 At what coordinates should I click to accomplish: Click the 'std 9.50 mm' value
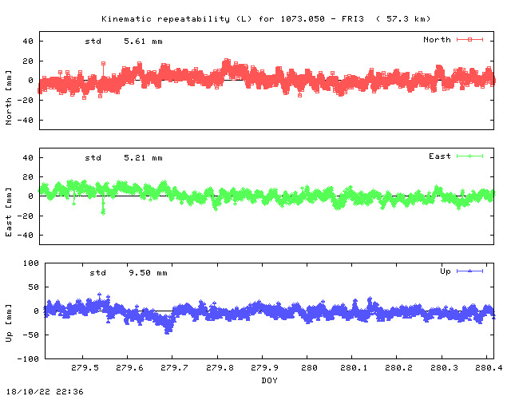[x=129, y=273]
